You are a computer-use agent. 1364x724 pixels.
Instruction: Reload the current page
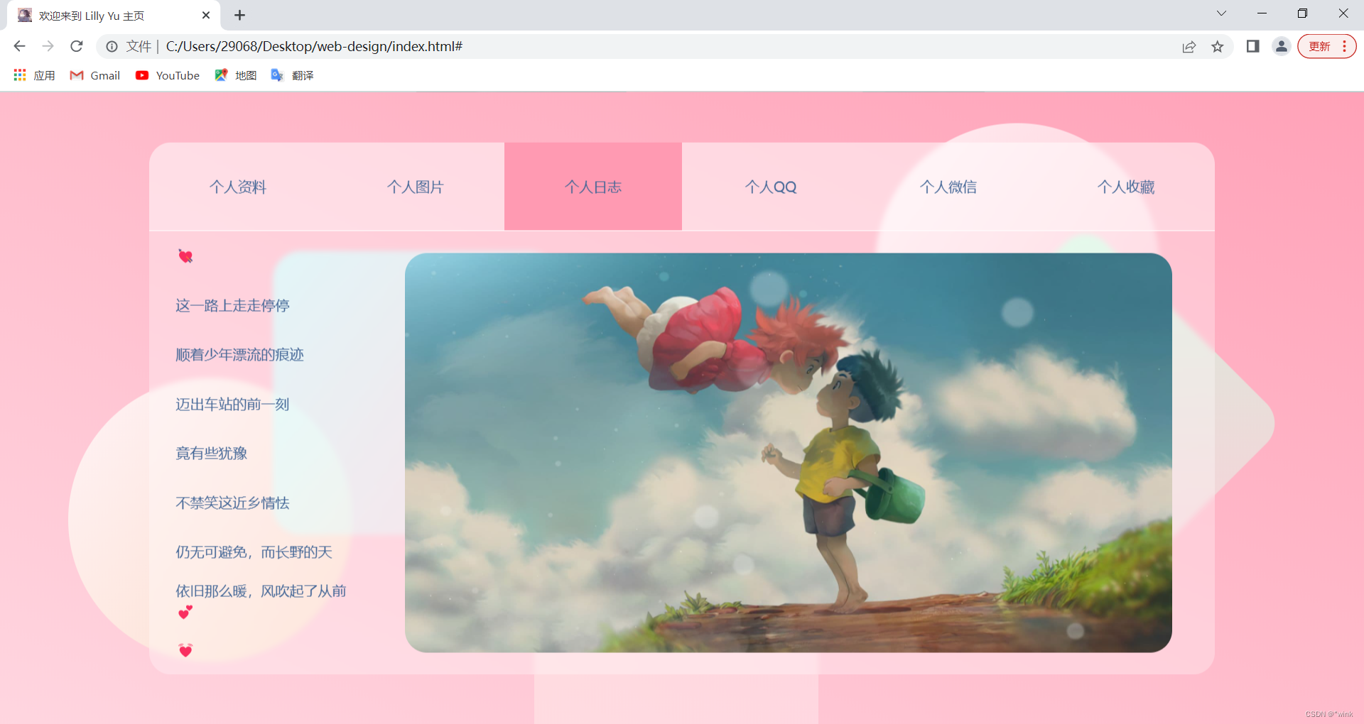[x=77, y=46]
